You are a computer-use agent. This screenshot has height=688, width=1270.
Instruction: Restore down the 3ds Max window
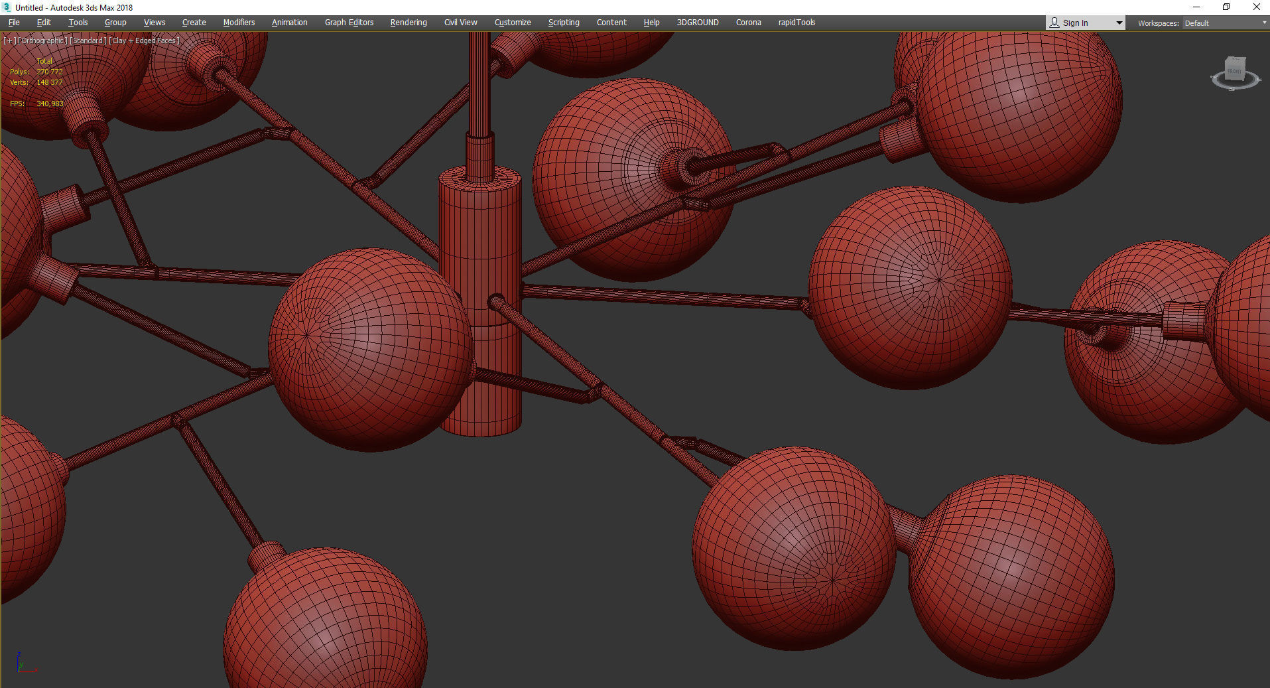click(1226, 7)
